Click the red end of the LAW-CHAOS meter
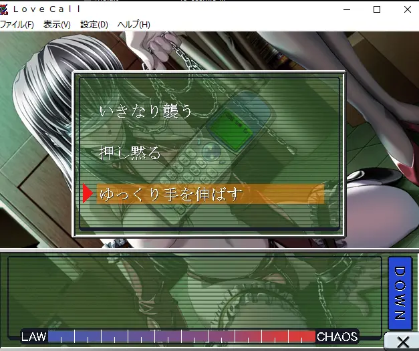 coord(304,336)
